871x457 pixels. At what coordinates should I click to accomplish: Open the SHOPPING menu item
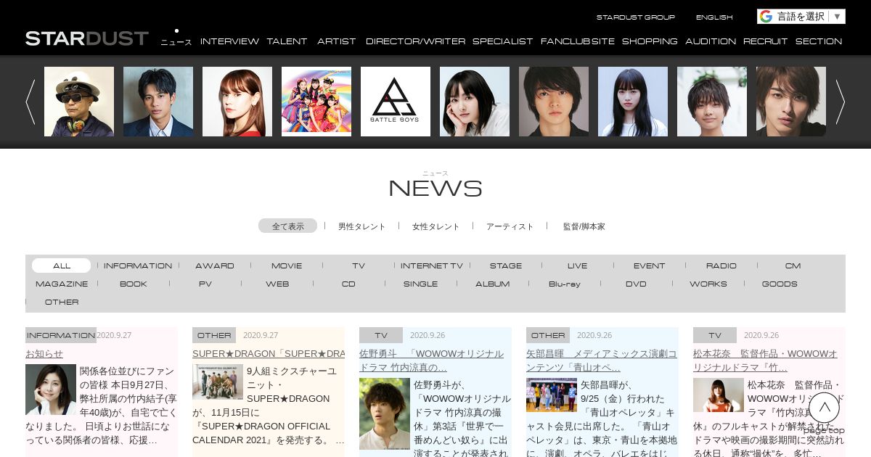(x=650, y=41)
